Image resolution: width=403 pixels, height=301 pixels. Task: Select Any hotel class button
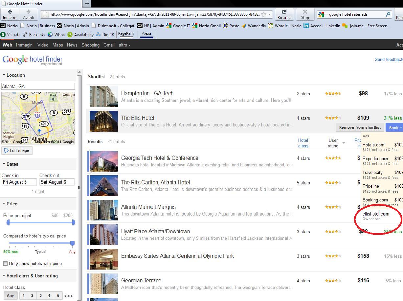11,295
